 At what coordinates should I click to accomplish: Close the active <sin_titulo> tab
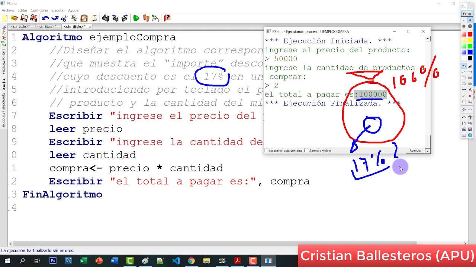tap(90, 27)
